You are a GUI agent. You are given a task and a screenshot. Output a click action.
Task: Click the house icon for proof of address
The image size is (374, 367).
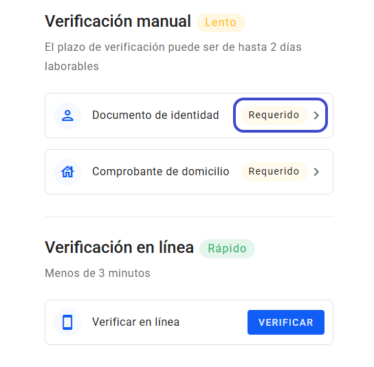pos(67,172)
